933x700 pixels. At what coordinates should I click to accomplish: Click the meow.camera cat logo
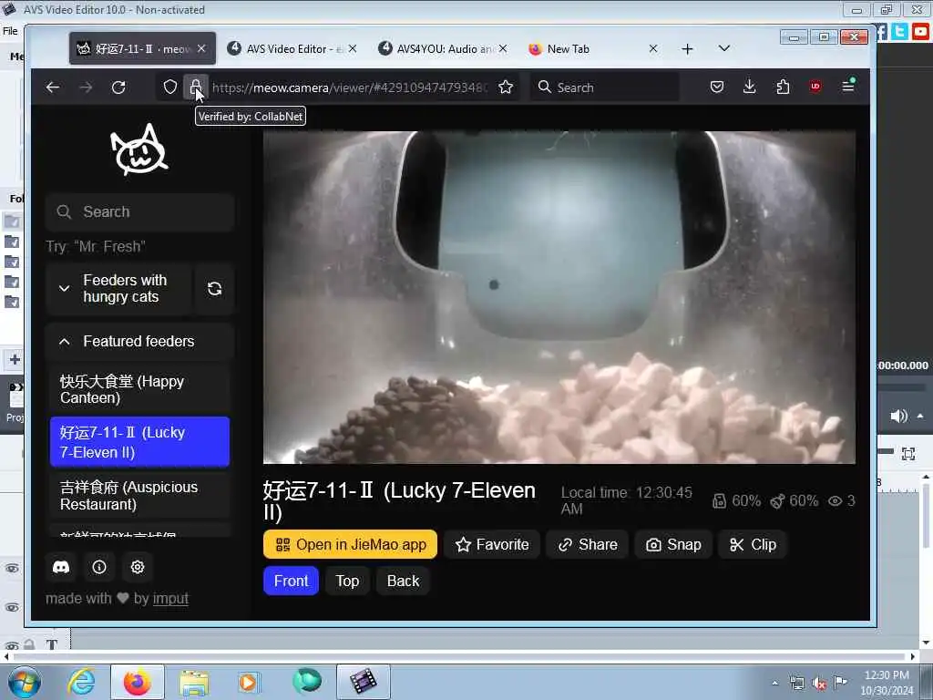coord(139,150)
